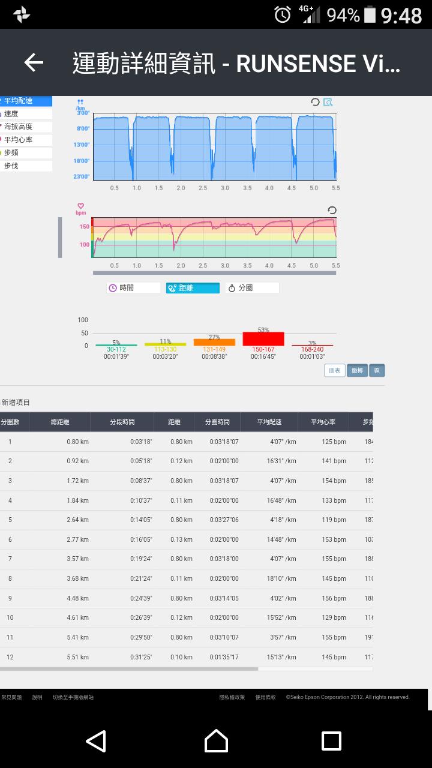Click lap 7 split time 0:19'24"
The height and width of the screenshot is (768, 432).
(x=141, y=559)
